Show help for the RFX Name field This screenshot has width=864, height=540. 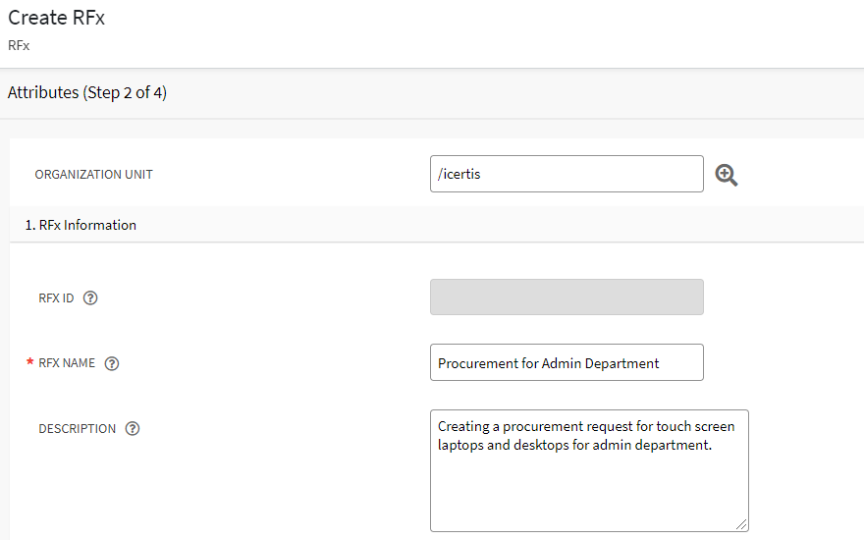(x=112, y=363)
